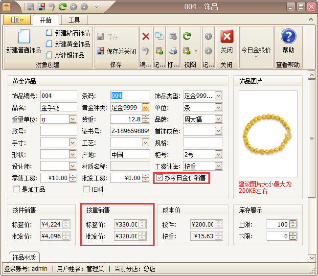Image resolution: width=318 pixels, height=276 pixels.
Task: Open the 饰品材质 tab
Action: 24,257
